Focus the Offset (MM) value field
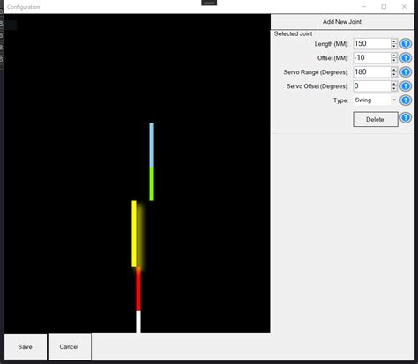Viewport: 418px width, 364px height. coord(372,58)
